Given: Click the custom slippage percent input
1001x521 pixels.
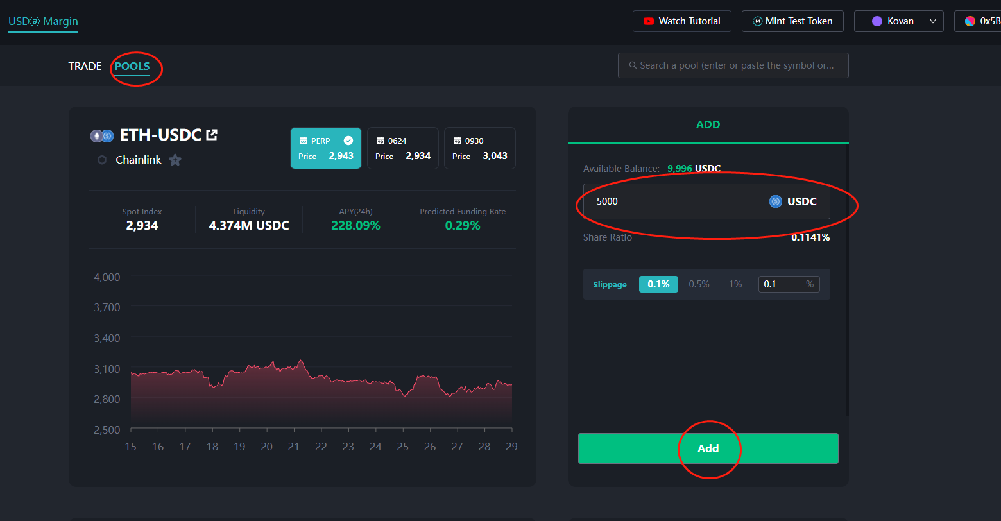Looking at the screenshot, I should [782, 284].
